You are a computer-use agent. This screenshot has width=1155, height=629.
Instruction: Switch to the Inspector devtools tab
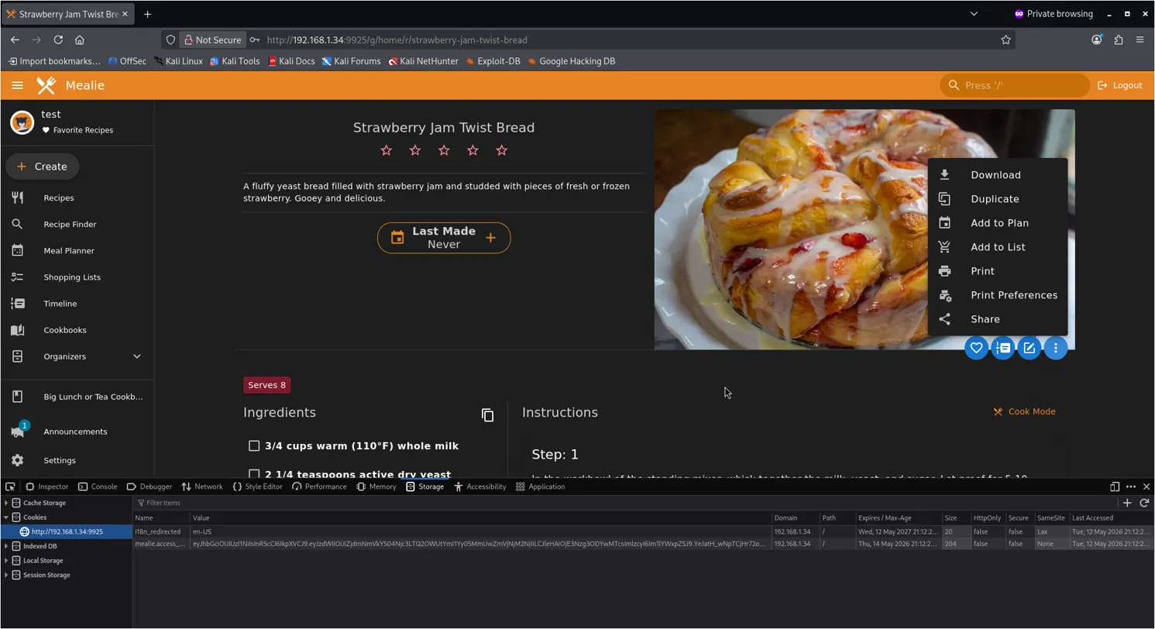(x=46, y=486)
